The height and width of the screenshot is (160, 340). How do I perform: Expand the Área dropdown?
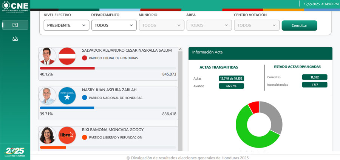point(209,25)
